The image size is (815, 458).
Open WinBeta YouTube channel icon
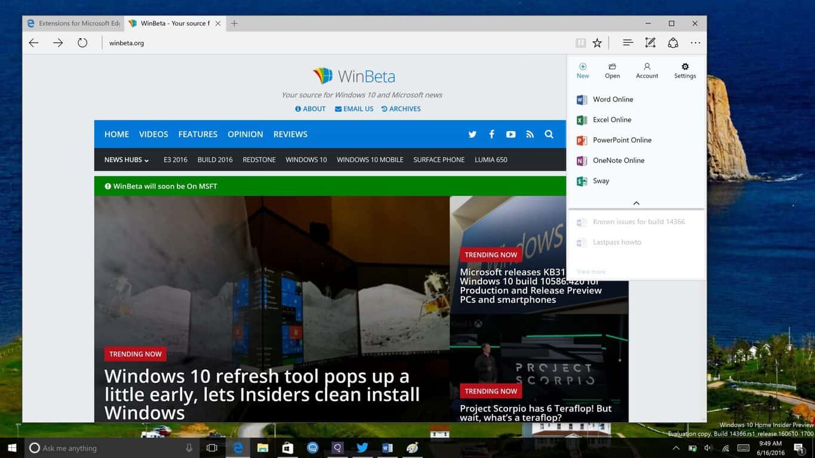click(x=510, y=134)
